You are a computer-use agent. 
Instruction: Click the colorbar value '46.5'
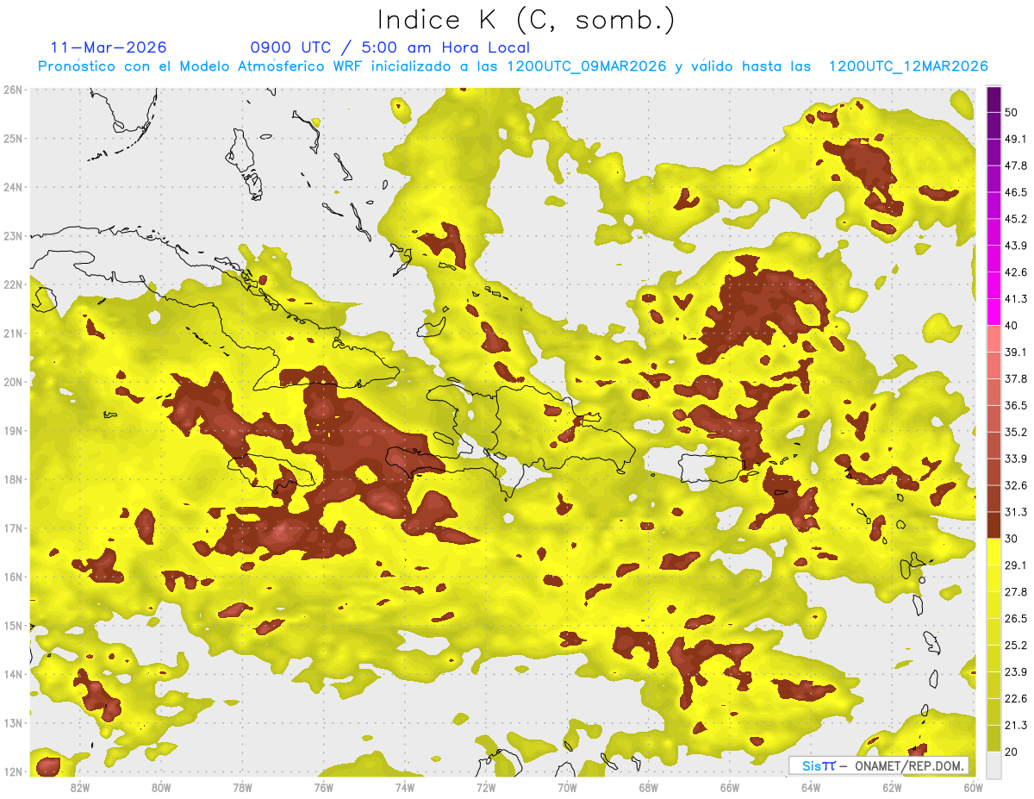coord(1015,192)
